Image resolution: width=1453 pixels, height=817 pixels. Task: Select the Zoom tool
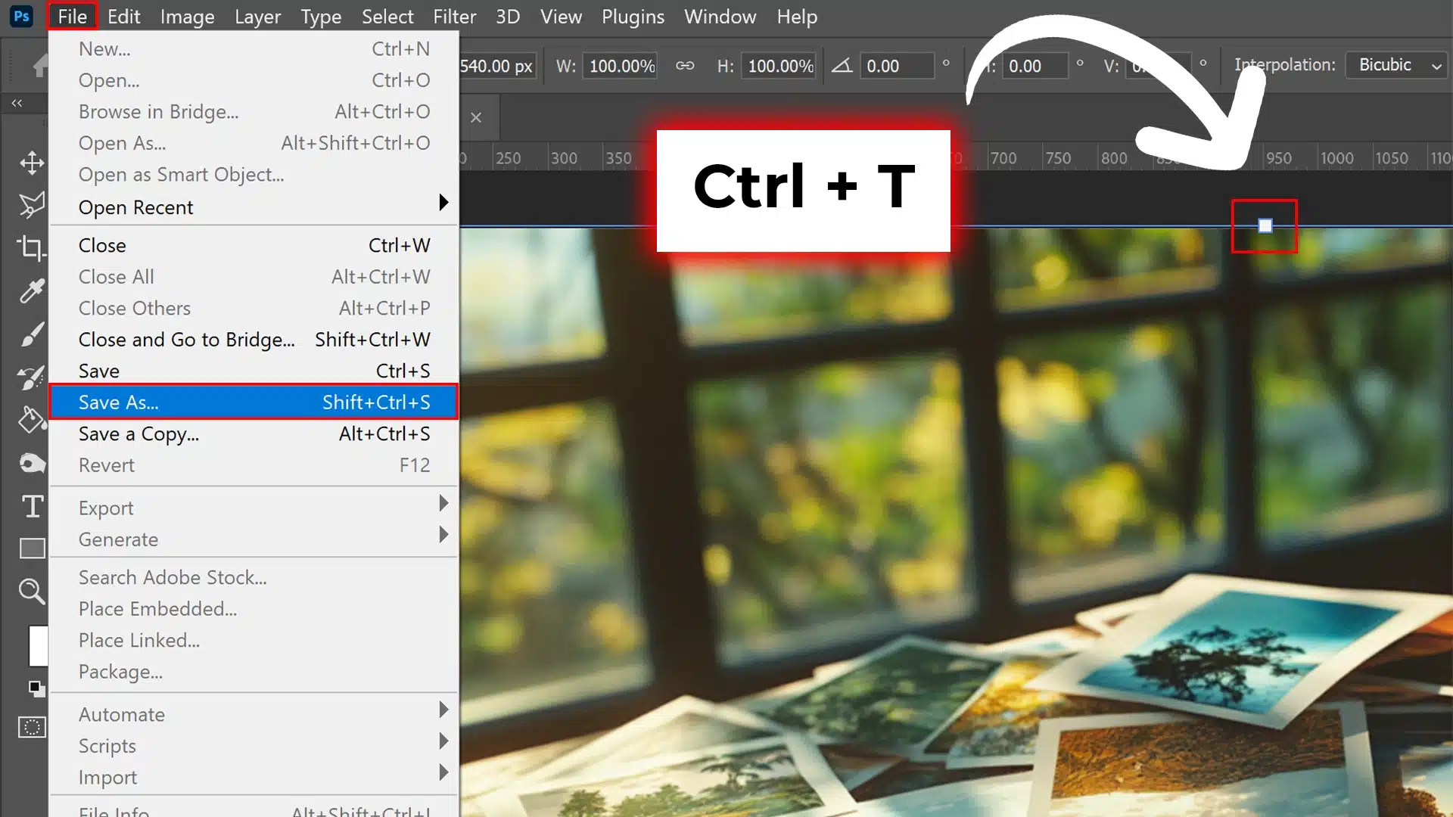pos(32,592)
